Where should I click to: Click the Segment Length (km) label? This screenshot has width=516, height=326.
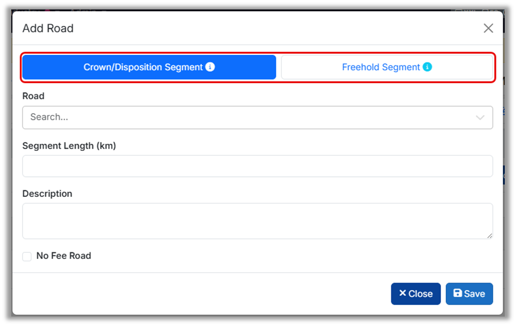click(x=69, y=146)
